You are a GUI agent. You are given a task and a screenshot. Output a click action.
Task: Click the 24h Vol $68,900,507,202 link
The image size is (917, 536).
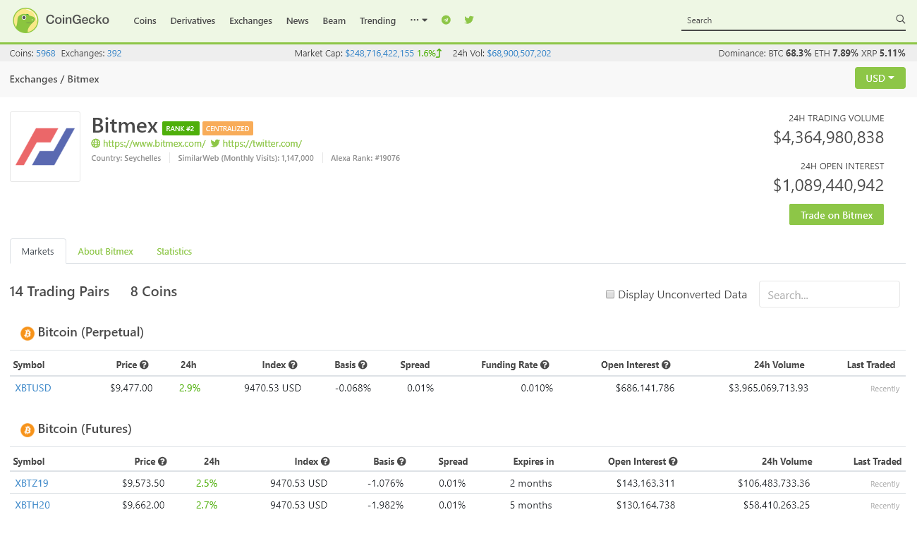pyautogui.click(x=519, y=53)
